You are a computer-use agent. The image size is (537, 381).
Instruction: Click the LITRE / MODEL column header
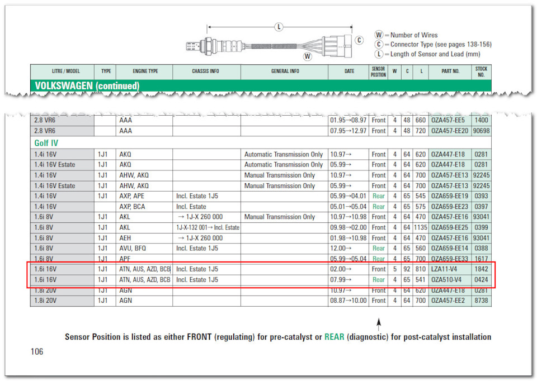[x=62, y=72]
